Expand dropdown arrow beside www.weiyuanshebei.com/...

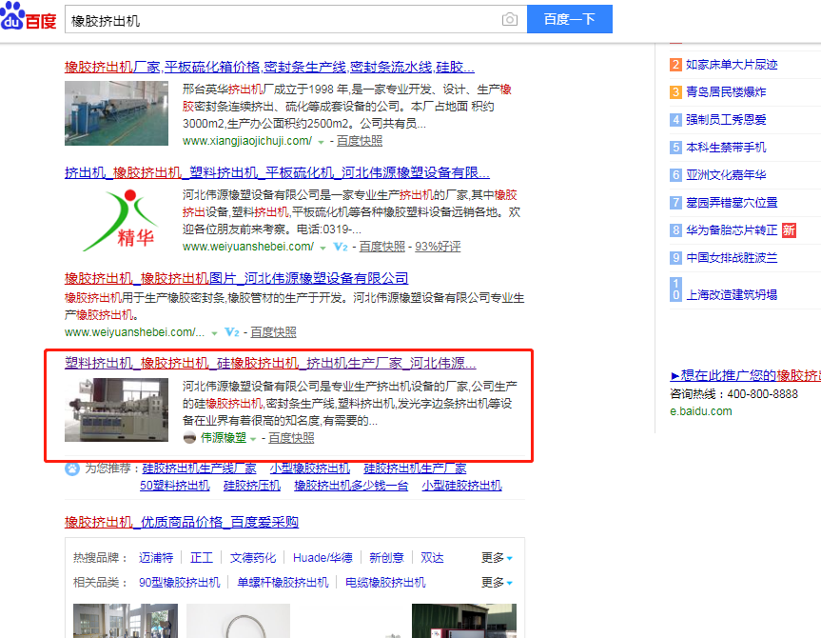(214, 333)
